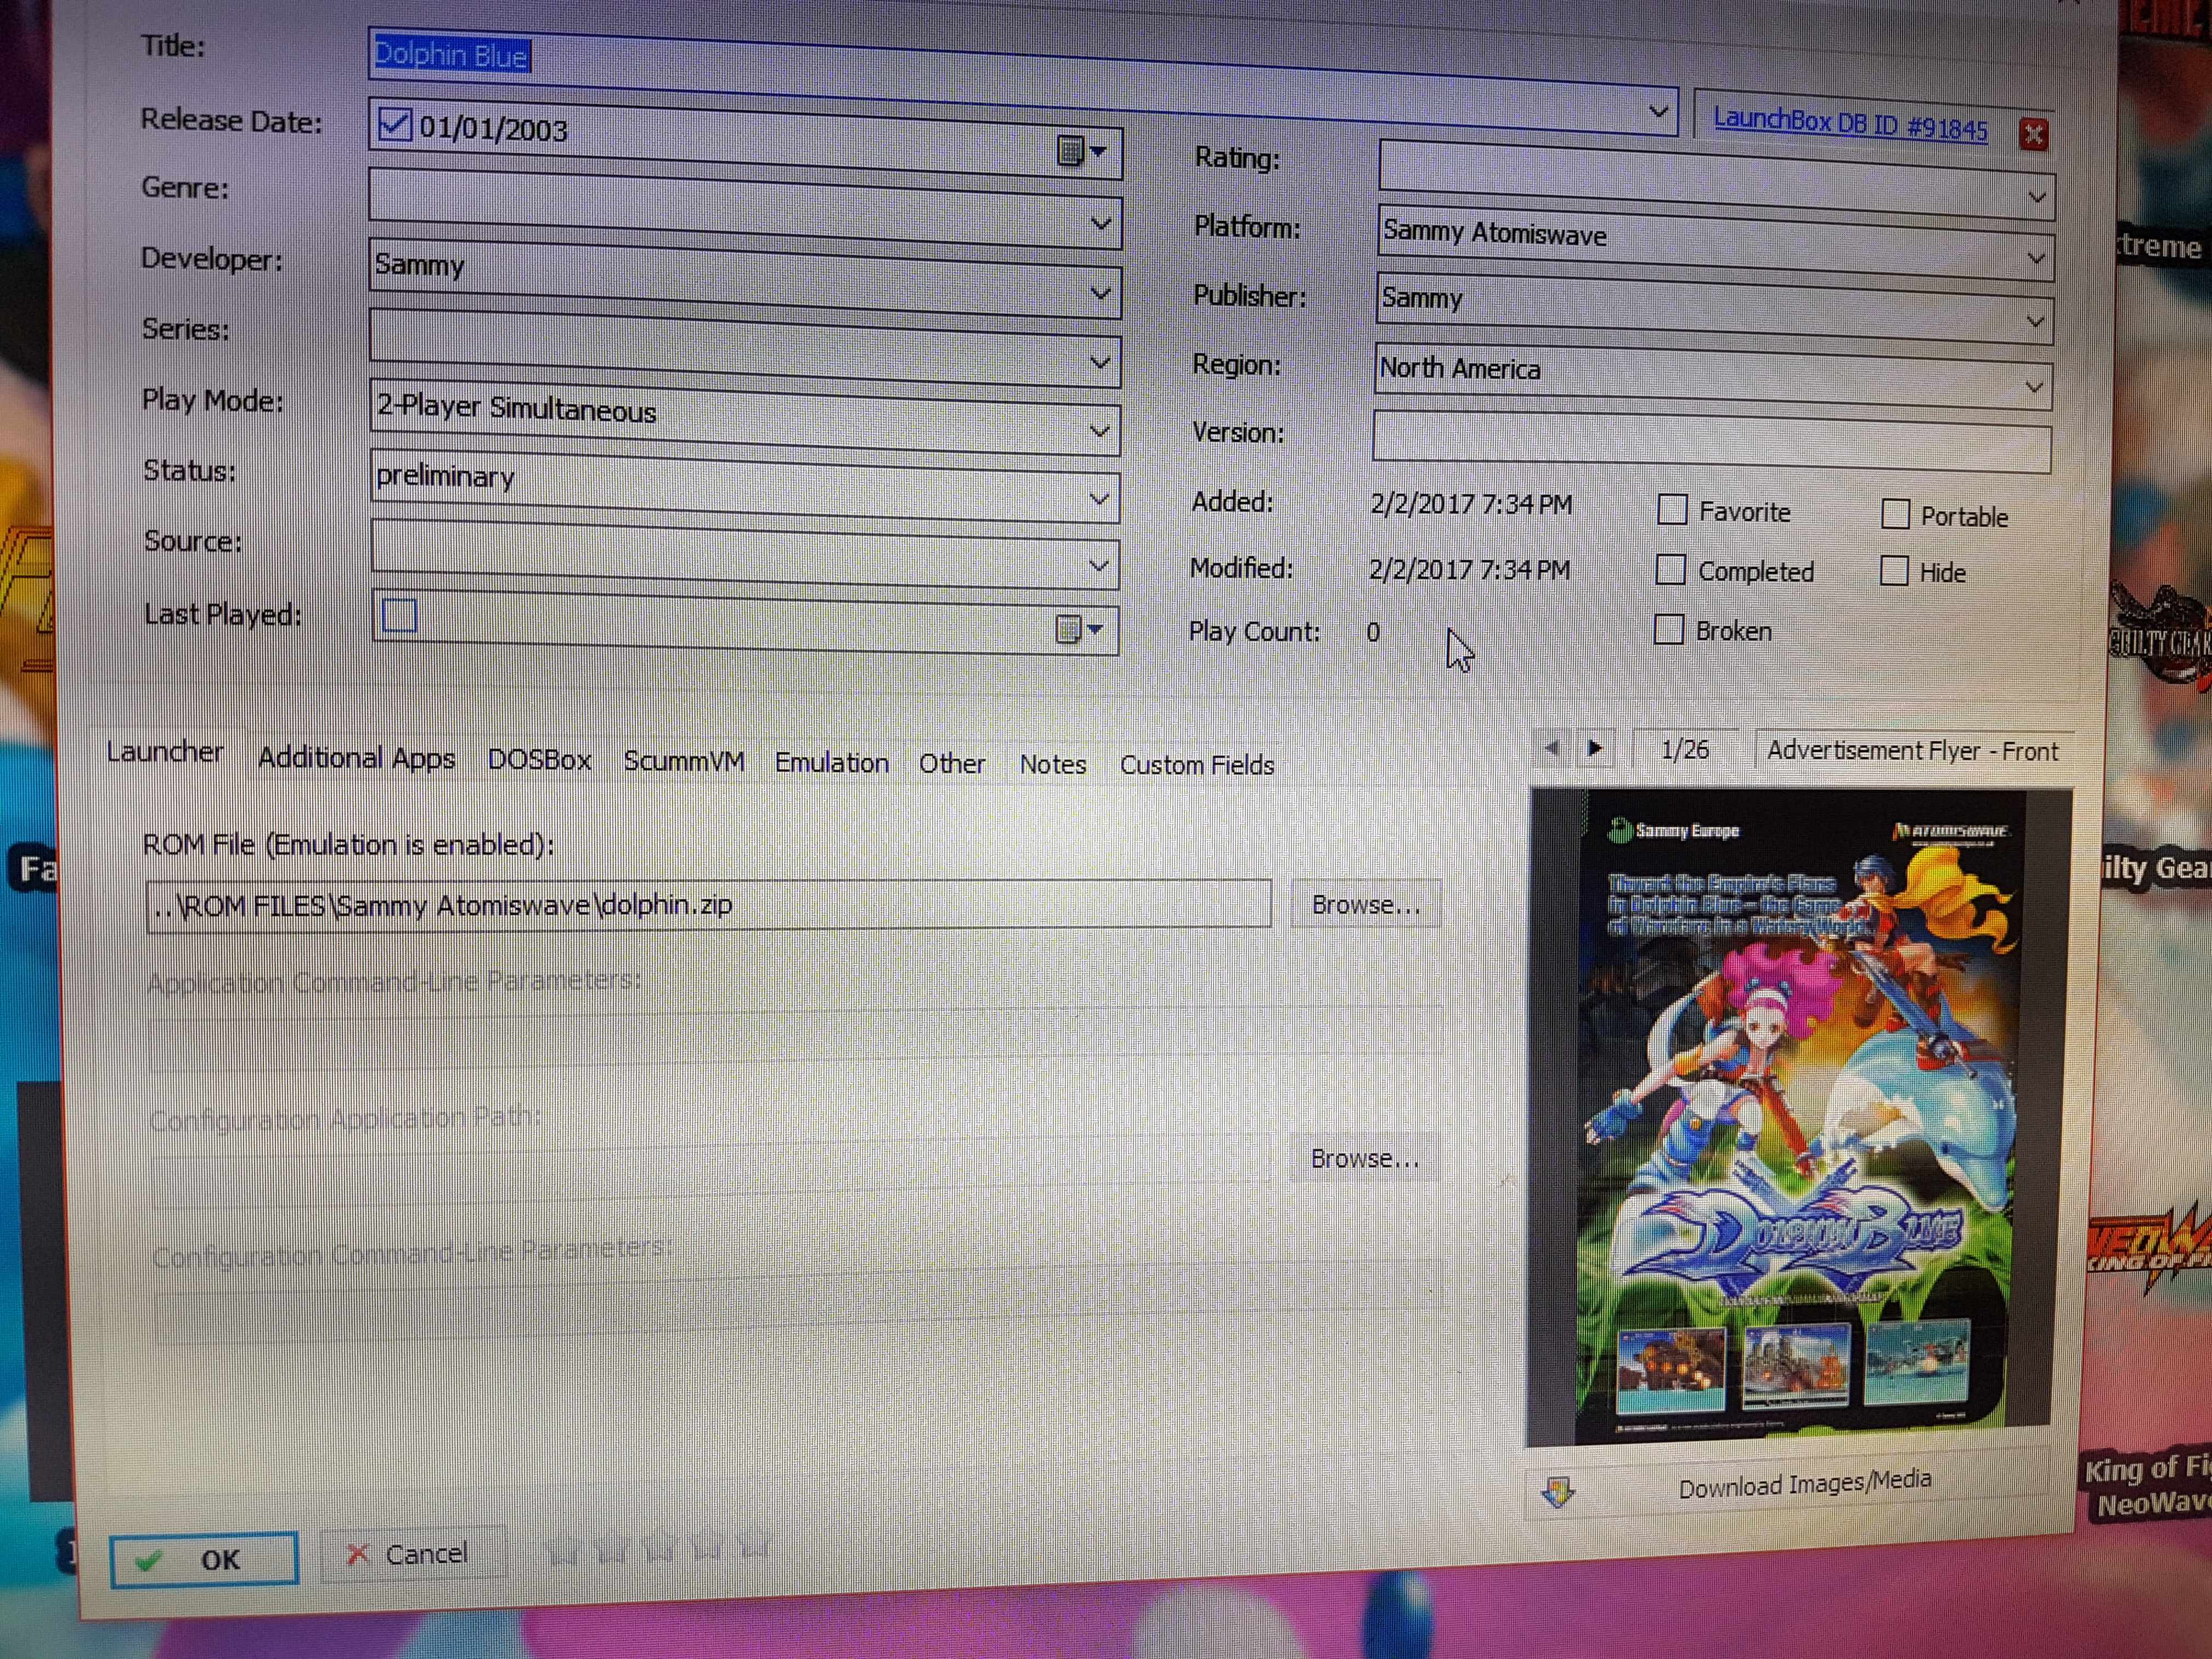Open the Emulation tab
The height and width of the screenshot is (1659, 2212).
point(831,763)
